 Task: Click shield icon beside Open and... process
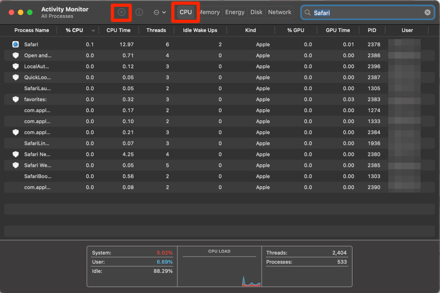pyautogui.click(x=16, y=56)
